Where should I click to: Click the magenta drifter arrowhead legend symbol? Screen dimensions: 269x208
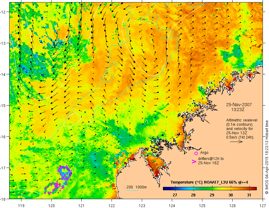click(x=194, y=162)
